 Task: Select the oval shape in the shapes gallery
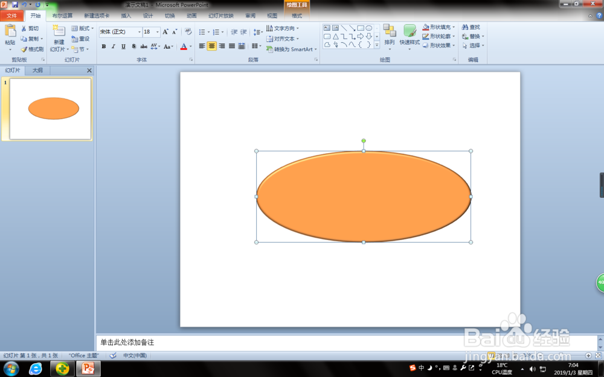(368, 28)
